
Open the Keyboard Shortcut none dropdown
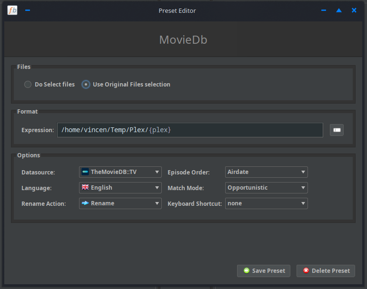267,203
